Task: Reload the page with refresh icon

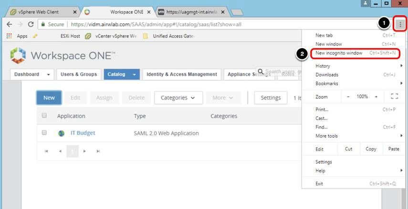Action: (31, 24)
